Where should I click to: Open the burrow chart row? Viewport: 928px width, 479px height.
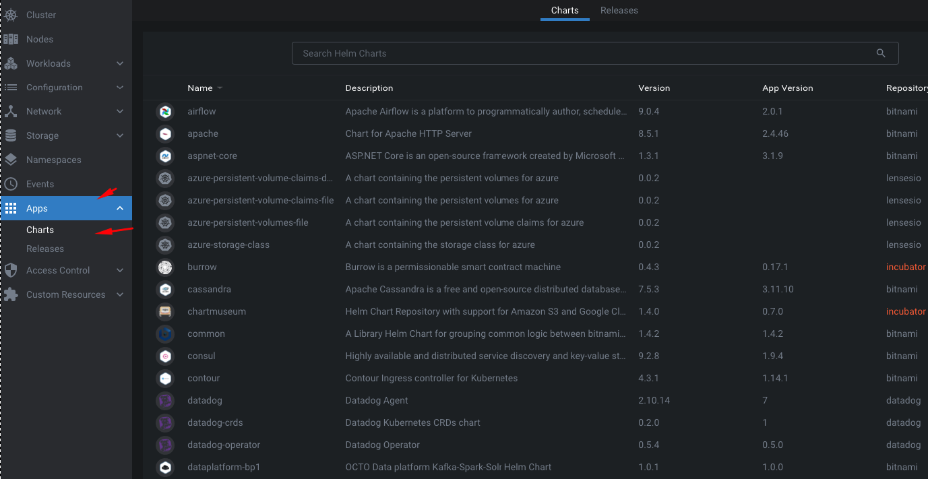pos(202,267)
